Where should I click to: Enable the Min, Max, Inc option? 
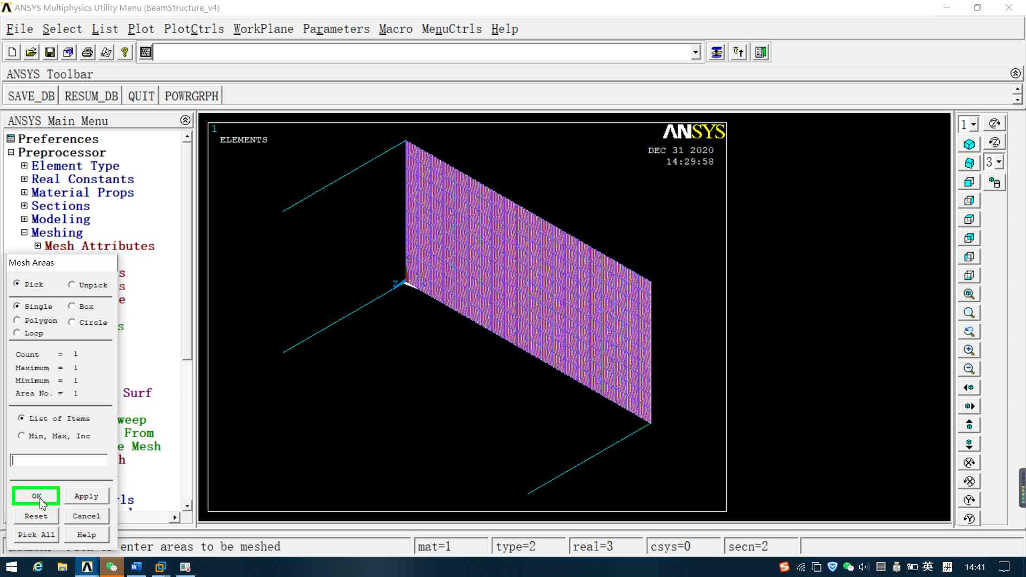coord(21,435)
